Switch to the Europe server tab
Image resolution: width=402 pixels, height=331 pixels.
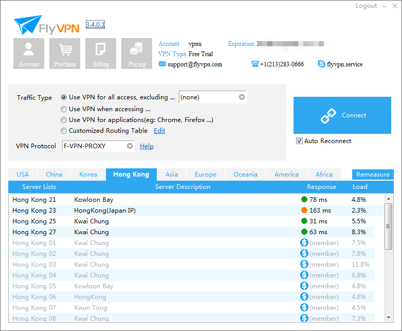[x=206, y=175]
